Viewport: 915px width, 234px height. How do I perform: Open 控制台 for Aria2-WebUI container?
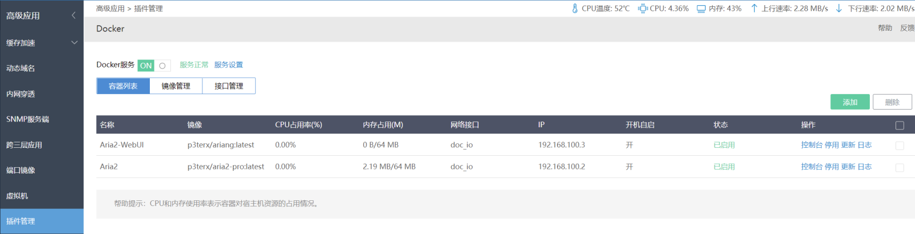point(811,145)
